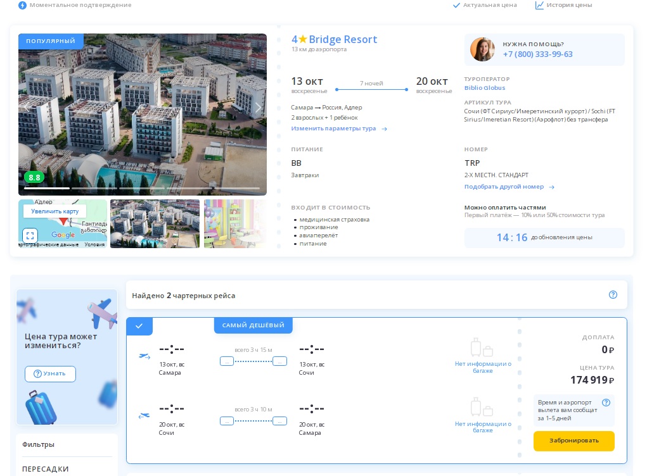Click yellow Забронировать button
This screenshot has height=476, width=647.
tap(573, 441)
